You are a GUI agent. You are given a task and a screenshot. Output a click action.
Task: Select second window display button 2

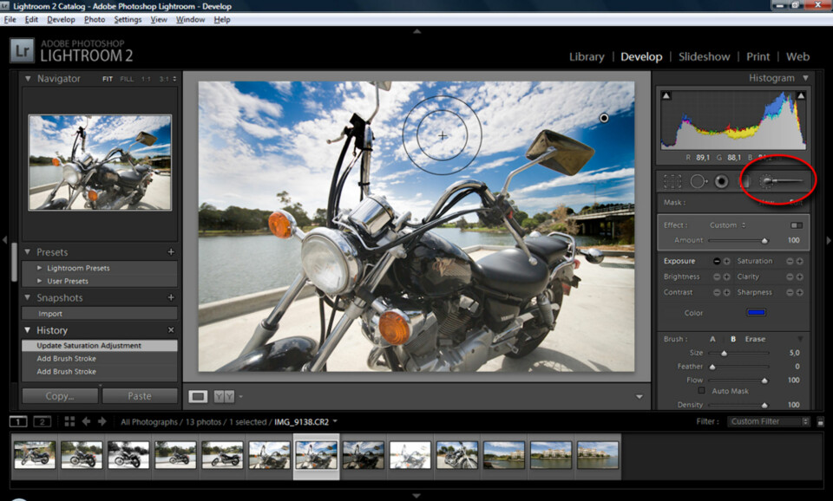click(42, 421)
